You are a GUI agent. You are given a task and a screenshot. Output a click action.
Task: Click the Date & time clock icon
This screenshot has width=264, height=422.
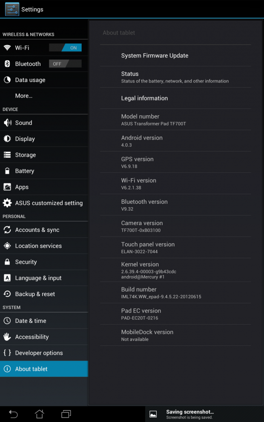[x=7, y=321]
